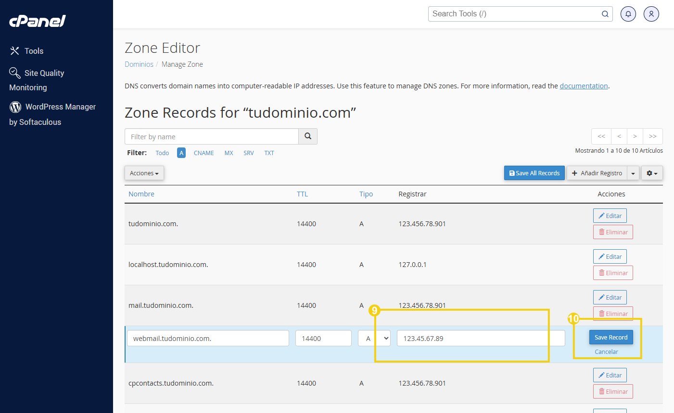Screen dimensions: 674x413
Task: Click the Save Record button
Action: tap(611, 337)
